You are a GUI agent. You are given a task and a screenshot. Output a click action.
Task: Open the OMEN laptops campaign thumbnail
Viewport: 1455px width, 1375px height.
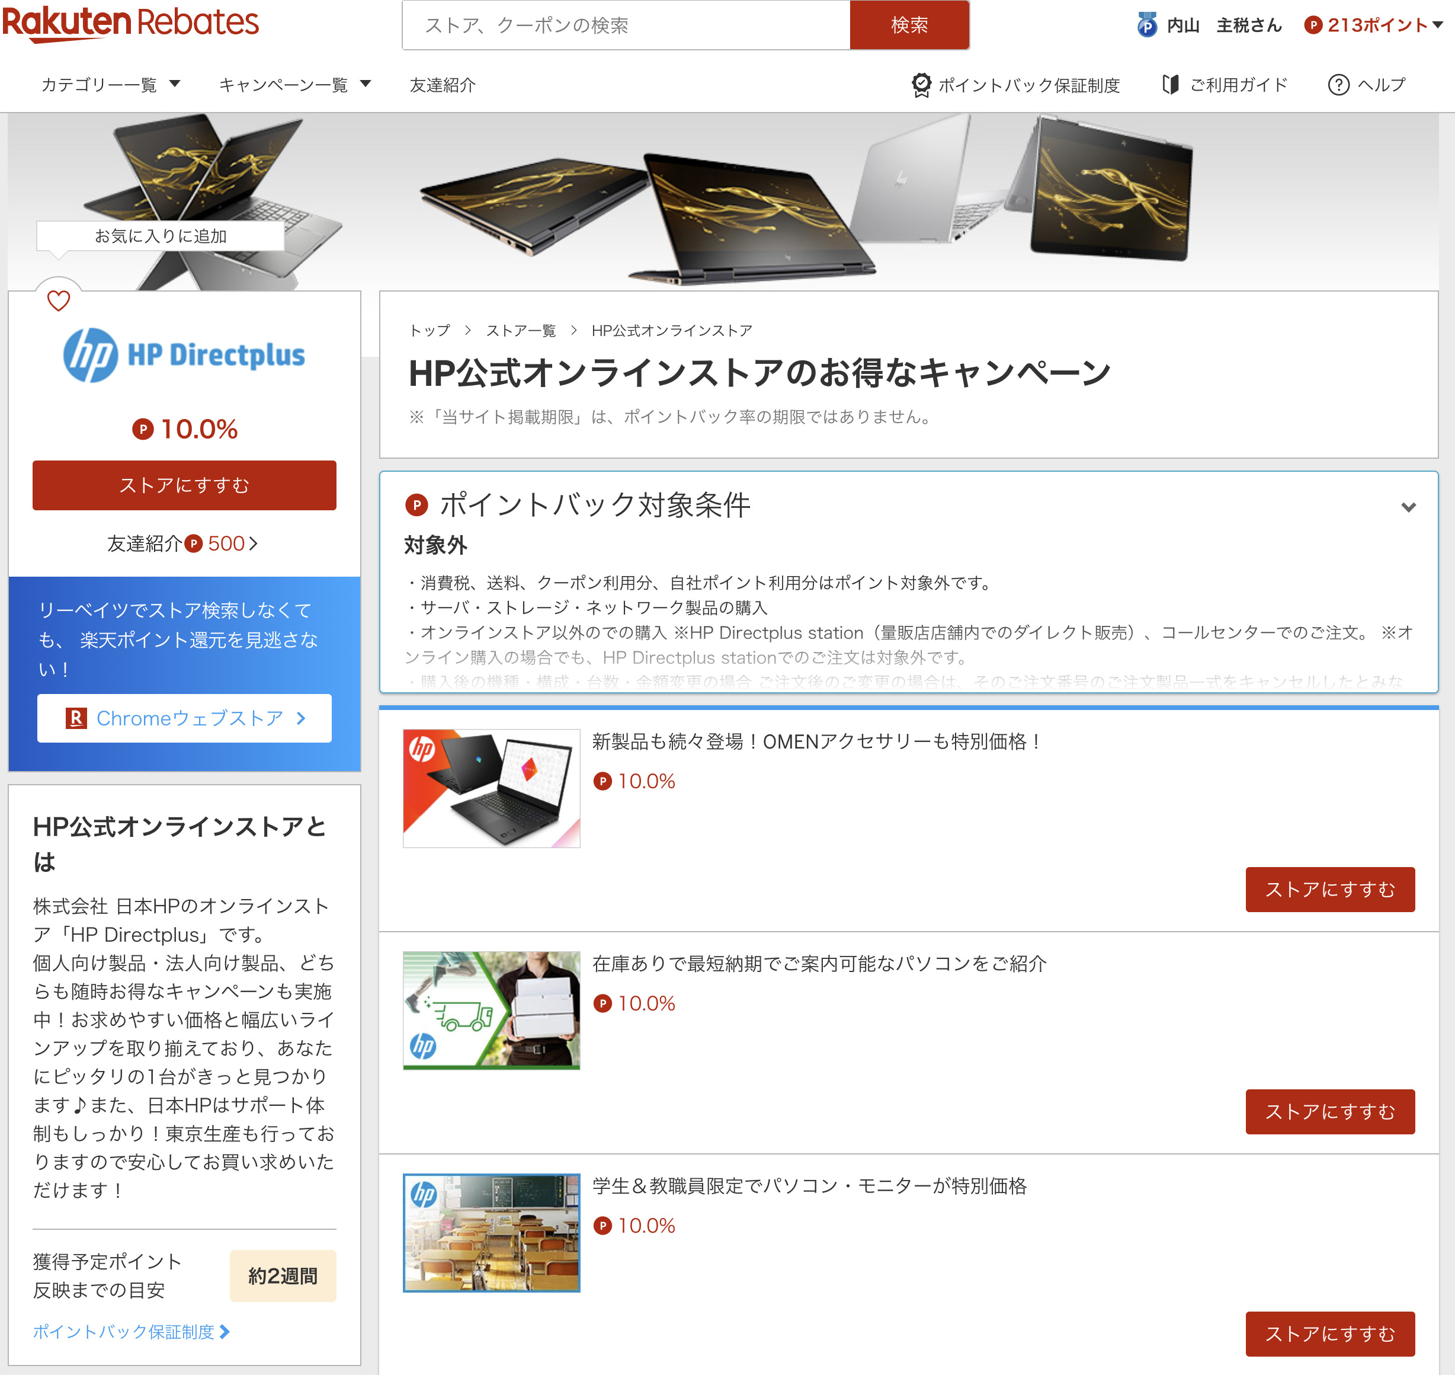(x=492, y=789)
